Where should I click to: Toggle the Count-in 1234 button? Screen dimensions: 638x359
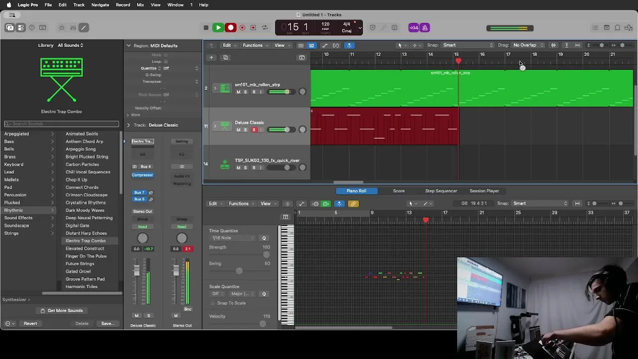pos(414,27)
